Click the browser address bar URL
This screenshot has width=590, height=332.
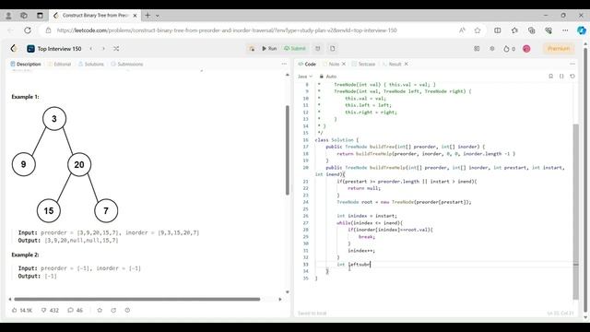(227, 30)
